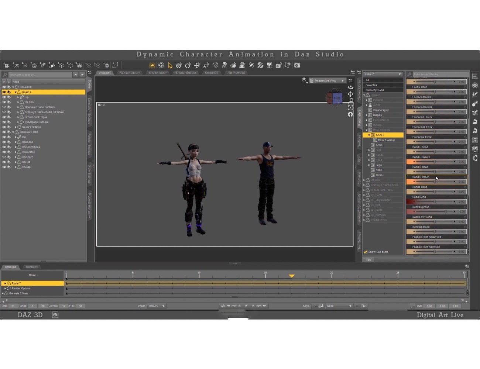This screenshot has height=369, width=480.
Task: Switch to the aniMate2 tab
Action: pyautogui.click(x=32, y=267)
